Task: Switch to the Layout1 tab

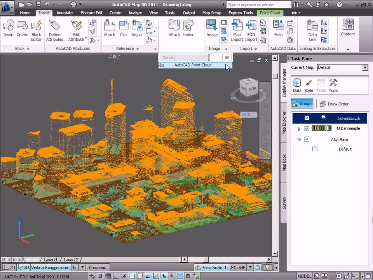Action: 51,260
